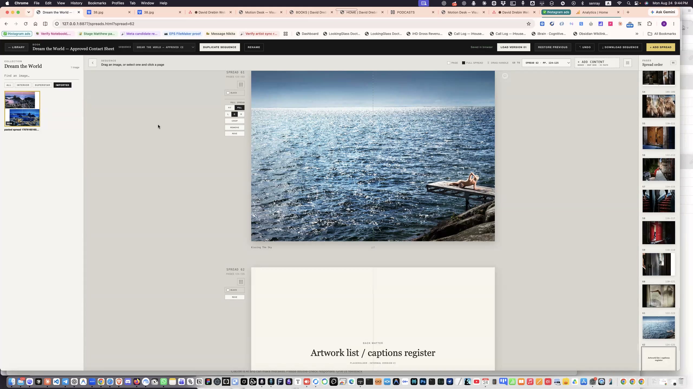Click the Add Spread button
693x389 pixels.
tap(661, 47)
